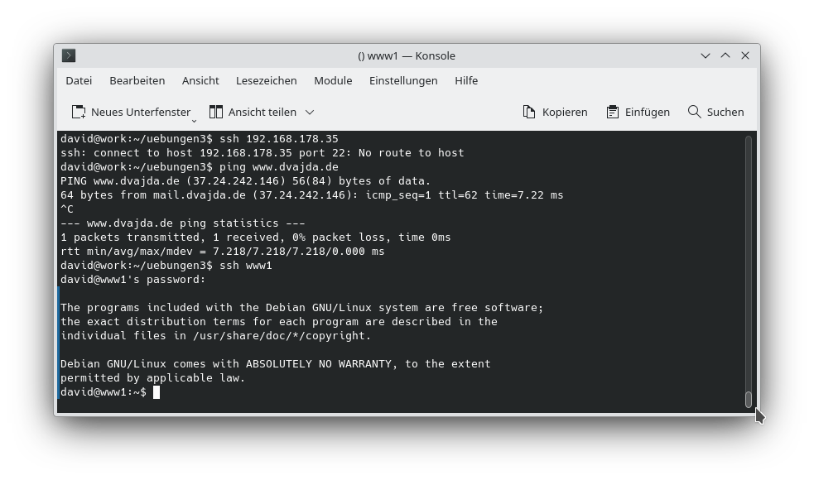The height and width of the screenshot is (480, 814).
Task: Click the Suchen magnifier icon
Action: point(692,112)
